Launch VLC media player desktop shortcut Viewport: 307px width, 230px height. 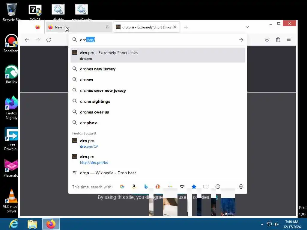[11, 202]
